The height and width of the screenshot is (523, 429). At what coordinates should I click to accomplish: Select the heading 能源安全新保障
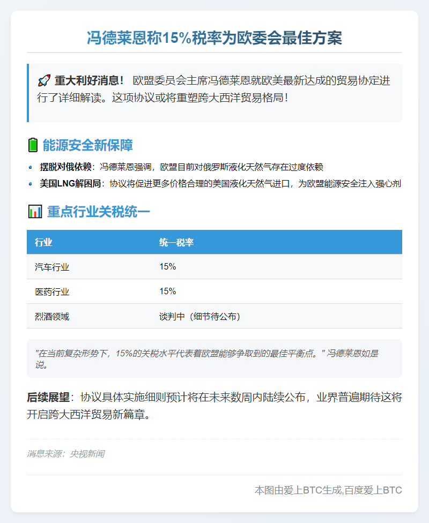point(88,145)
